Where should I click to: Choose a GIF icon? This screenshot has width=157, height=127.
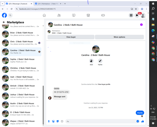pyautogui.click(x=62, y=121)
